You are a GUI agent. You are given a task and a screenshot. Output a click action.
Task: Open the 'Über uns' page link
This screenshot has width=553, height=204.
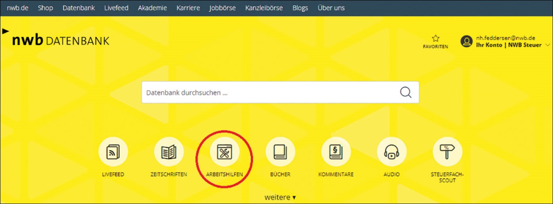(331, 8)
